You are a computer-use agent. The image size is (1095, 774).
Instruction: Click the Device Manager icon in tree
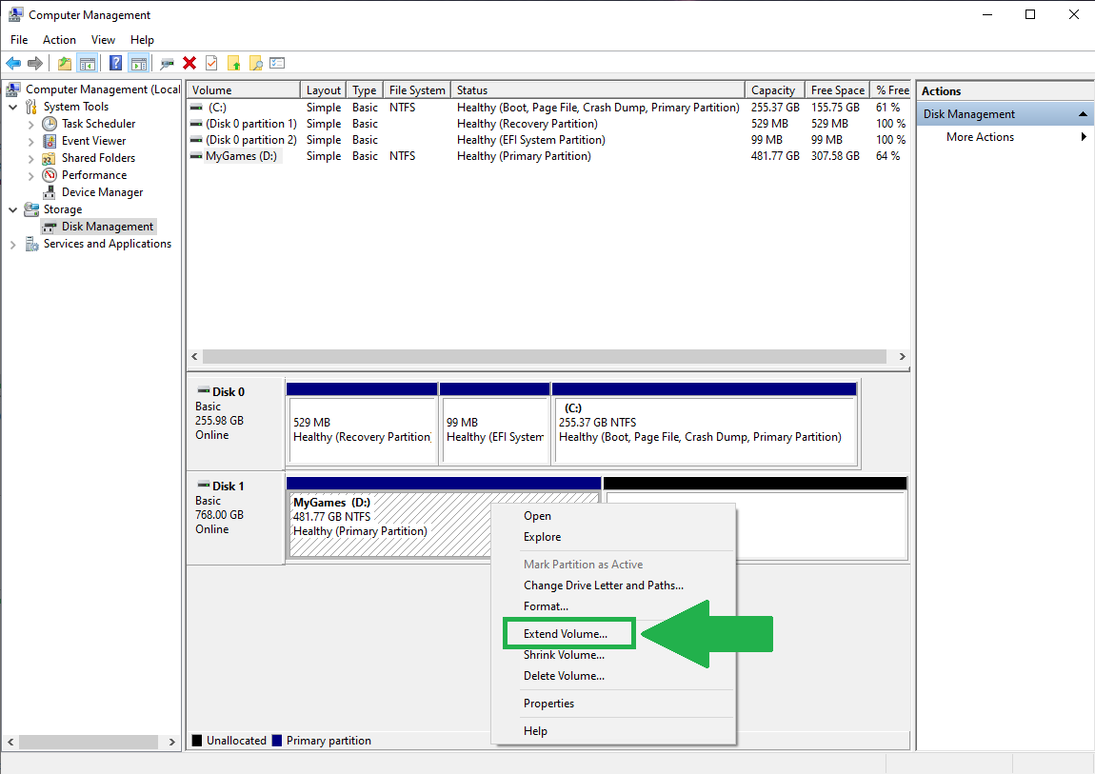click(x=50, y=192)
